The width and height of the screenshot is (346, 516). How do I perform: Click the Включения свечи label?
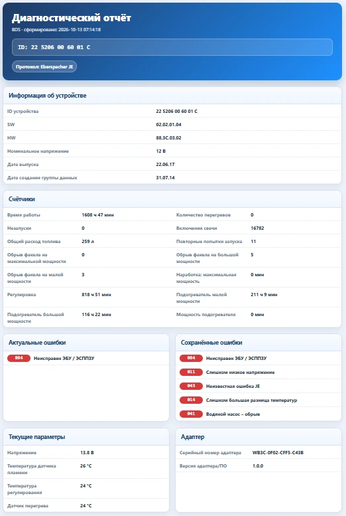[196, 228]
